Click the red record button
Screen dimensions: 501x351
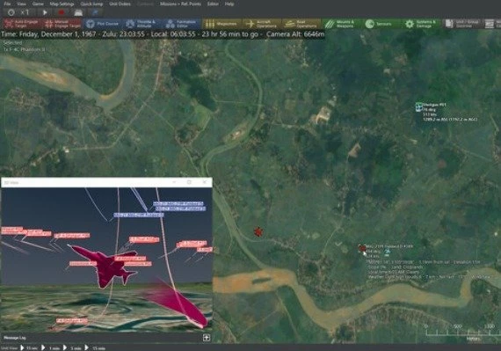(62, 12)
